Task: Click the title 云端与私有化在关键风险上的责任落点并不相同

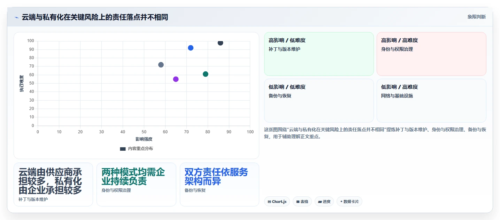Action: pos(95,17)
